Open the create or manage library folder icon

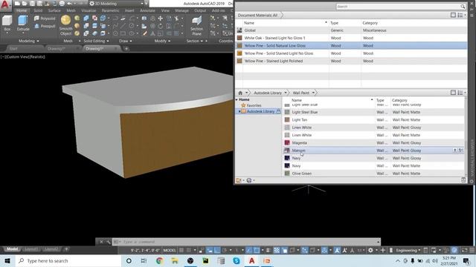[x=239, y=180]
